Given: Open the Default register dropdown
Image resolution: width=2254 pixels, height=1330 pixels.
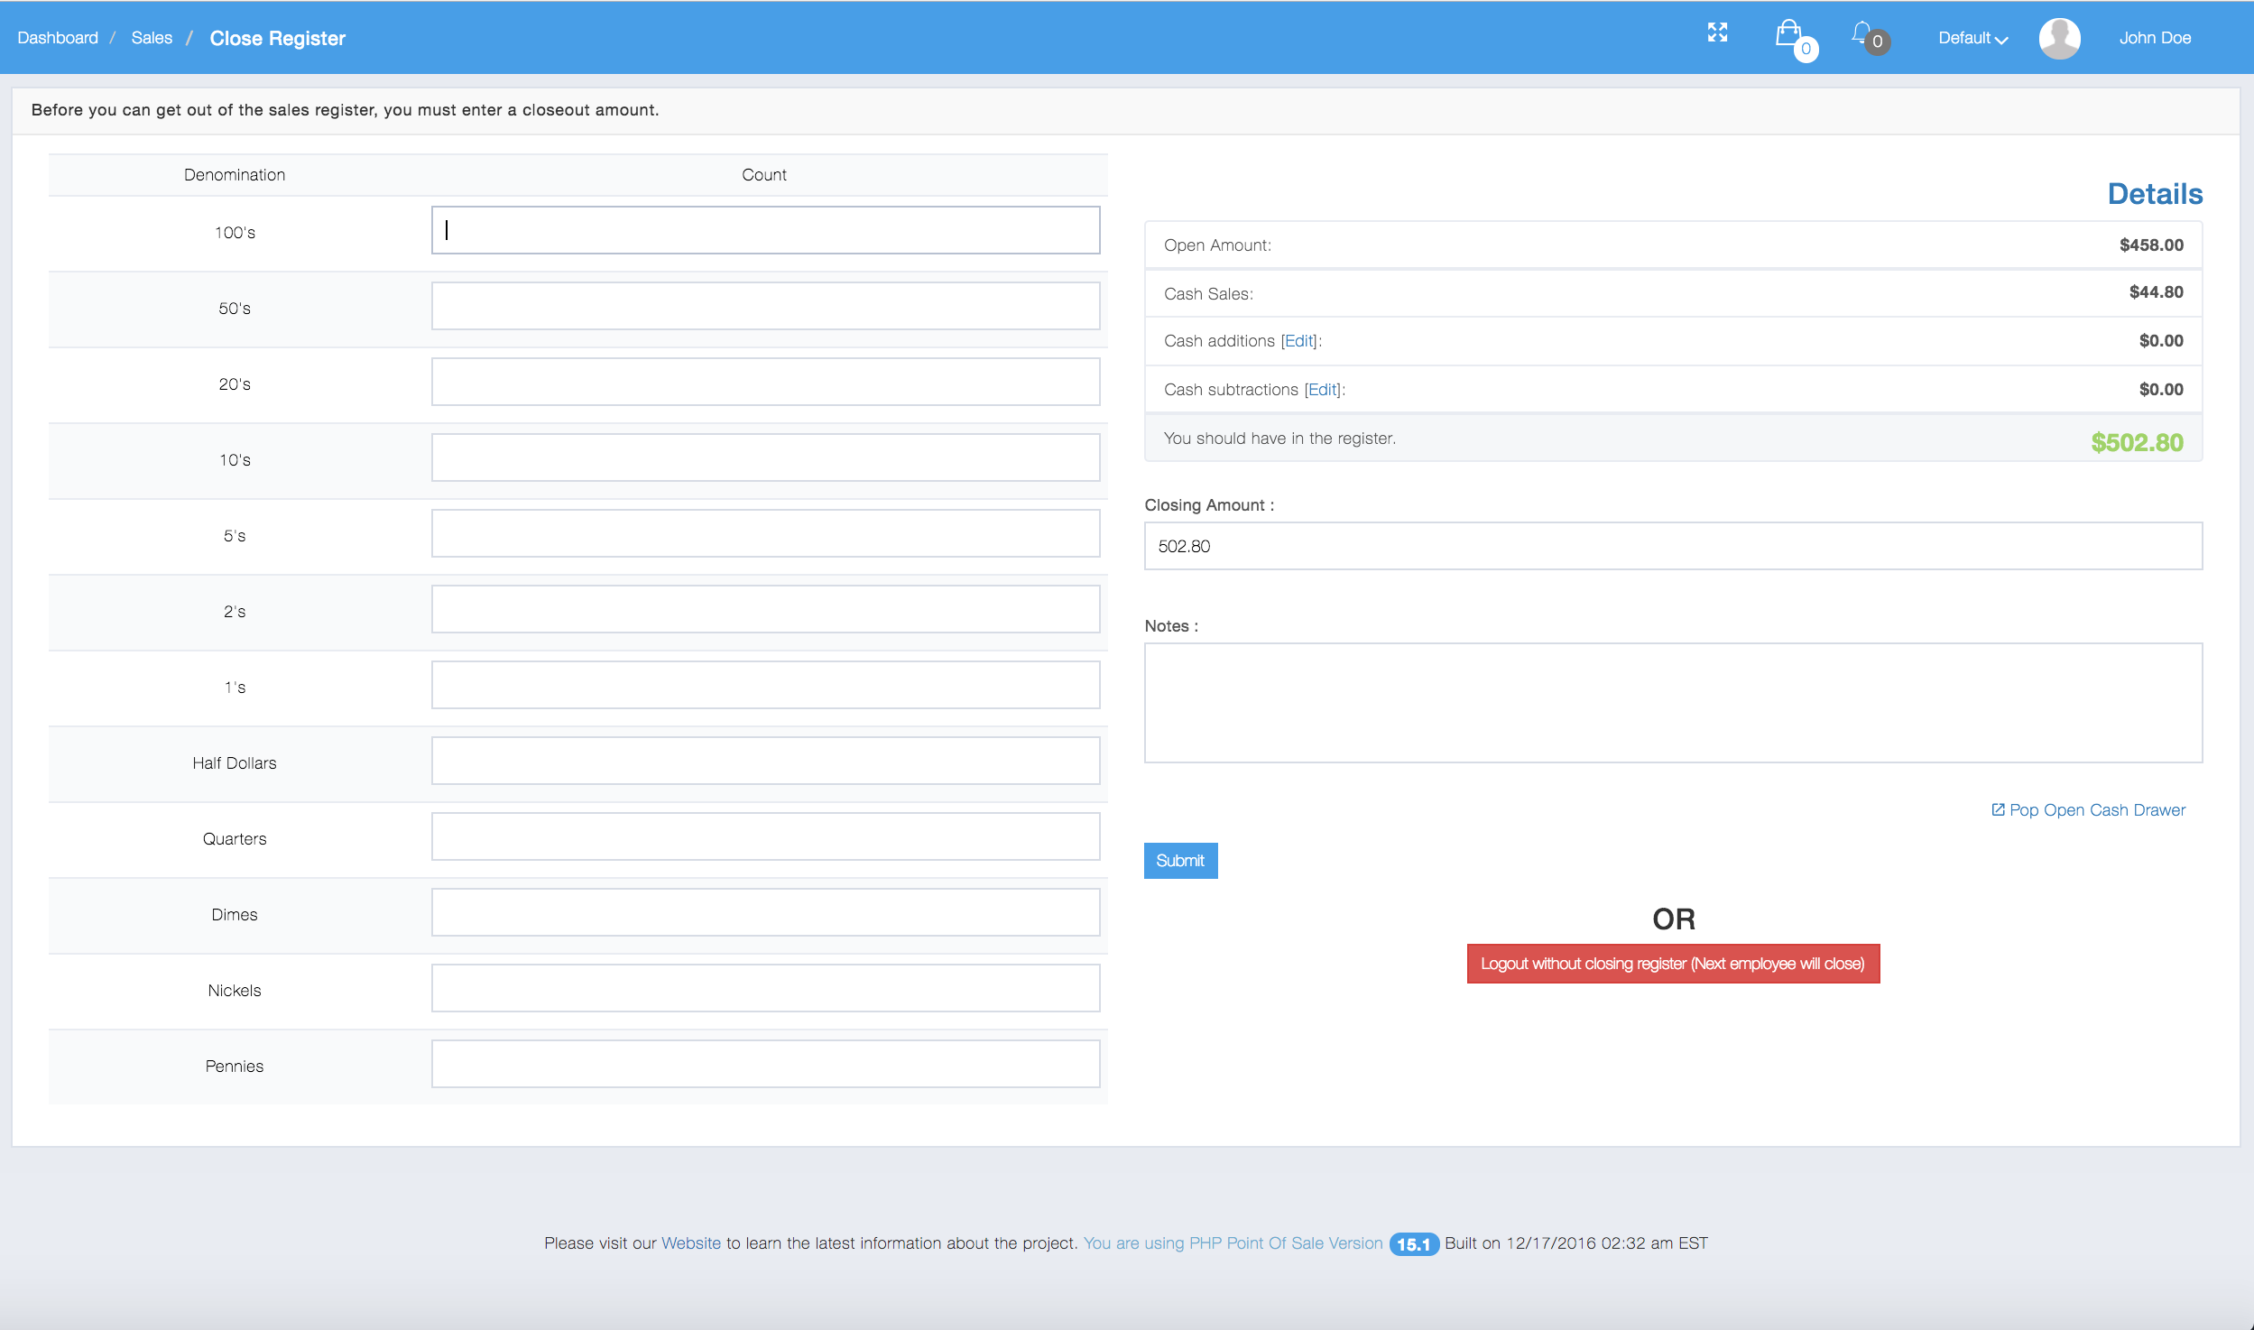Looking at the screenshot, I should tap(1972, 38).
